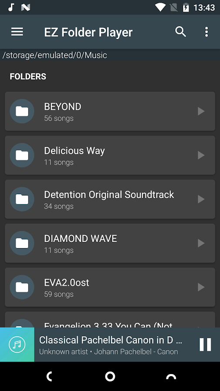Tap the music note album art thumbnail

pos(17,345)
